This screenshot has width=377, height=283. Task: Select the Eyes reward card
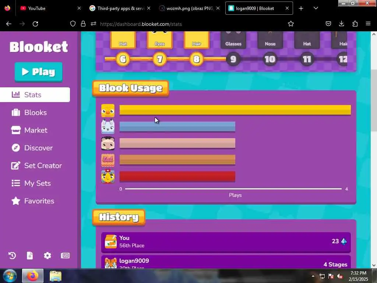pos(160,40)
